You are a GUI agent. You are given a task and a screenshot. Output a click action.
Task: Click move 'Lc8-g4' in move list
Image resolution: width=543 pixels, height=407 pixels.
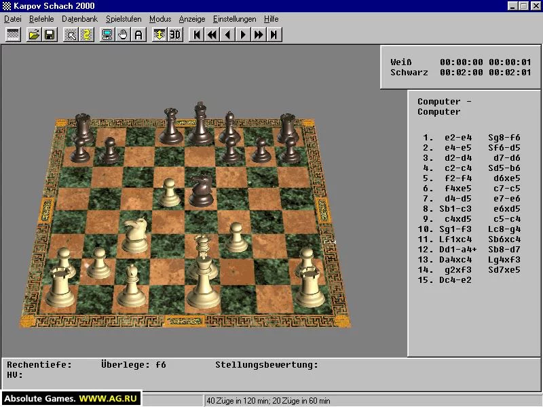pyautogui.click(x=504, y=229)
